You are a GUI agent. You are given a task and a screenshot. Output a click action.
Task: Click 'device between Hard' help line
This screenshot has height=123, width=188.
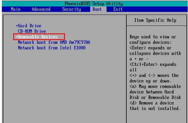click(152, 92)
